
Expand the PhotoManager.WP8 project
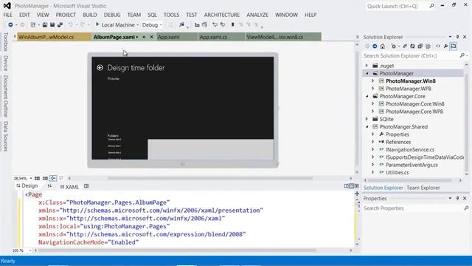coord(373,89)
